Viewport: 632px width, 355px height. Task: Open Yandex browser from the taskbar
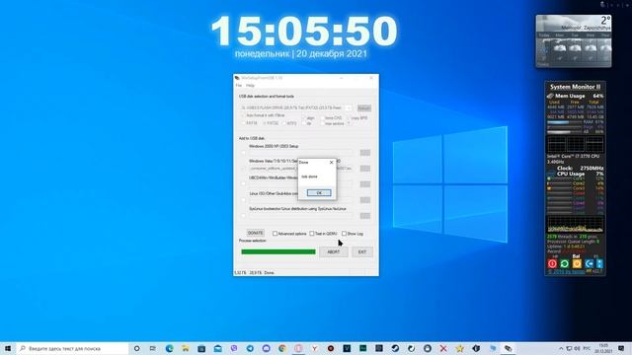coord(314,348)
